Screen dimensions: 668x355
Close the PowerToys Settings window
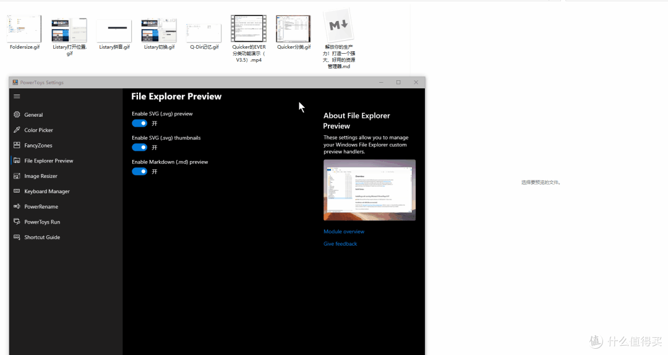click(x=416, y=82)
